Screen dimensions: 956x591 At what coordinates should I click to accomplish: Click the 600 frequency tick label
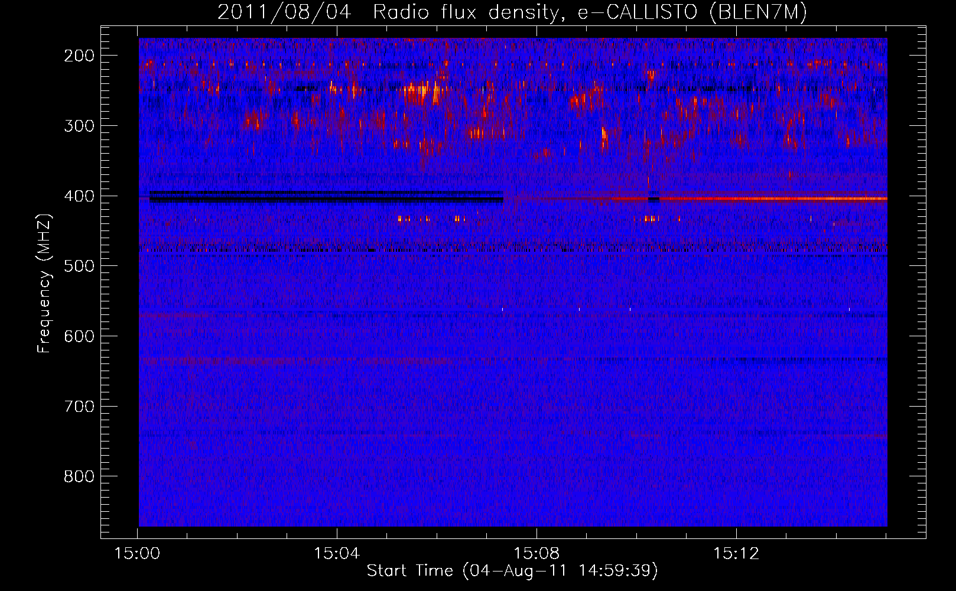[79, 336]
